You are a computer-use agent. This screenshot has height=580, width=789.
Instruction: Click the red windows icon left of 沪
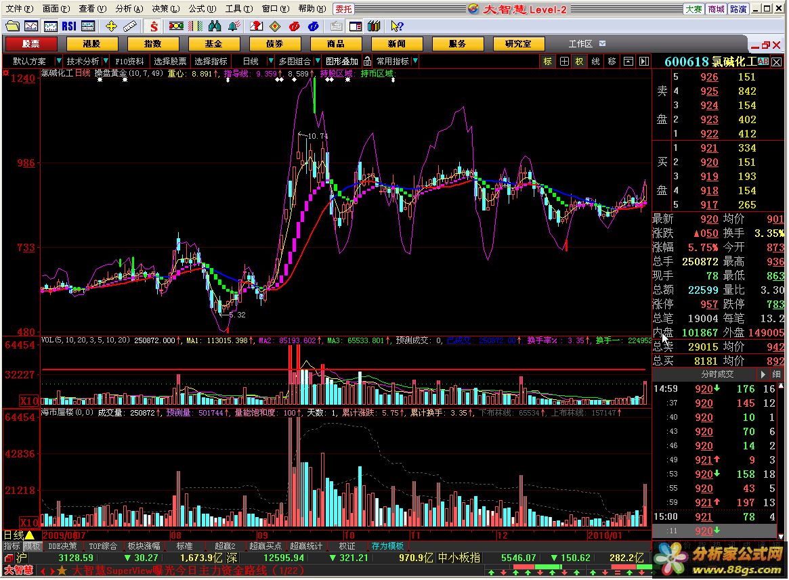[9, 558]
